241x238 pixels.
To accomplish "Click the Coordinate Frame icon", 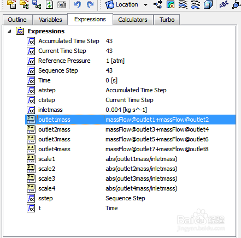I will (237, 5).
